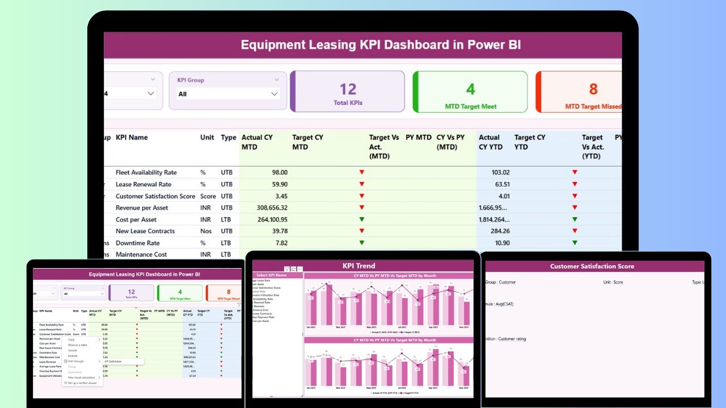Click the YTD green arrow for Cost per Asset
This screenshot has width=726, height=408.
pos(575,219)
